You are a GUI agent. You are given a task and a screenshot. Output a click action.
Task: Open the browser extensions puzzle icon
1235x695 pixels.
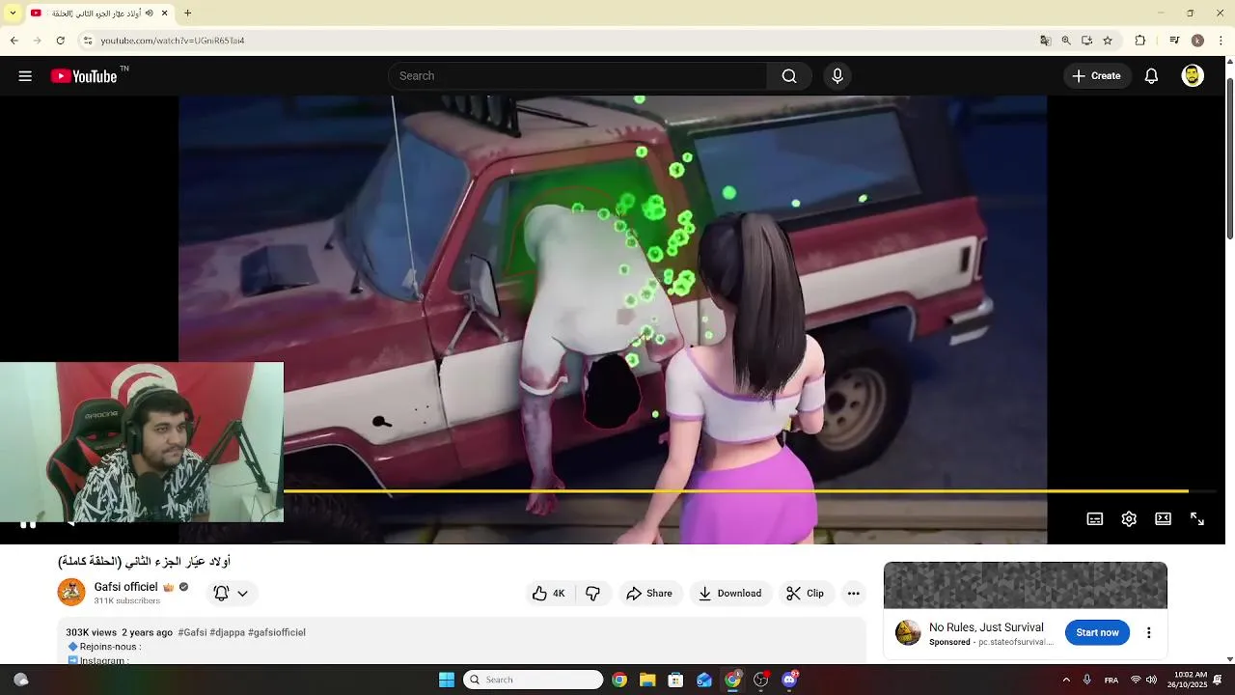pos(1140,41)
